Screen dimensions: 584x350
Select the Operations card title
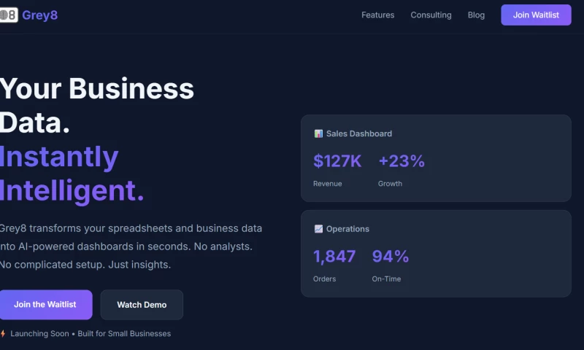point(347,229)
